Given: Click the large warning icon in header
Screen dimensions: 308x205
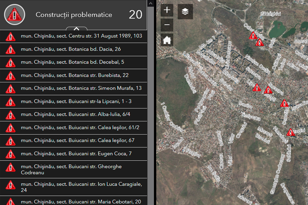Looking at the screenshot, I should [14, 15].
